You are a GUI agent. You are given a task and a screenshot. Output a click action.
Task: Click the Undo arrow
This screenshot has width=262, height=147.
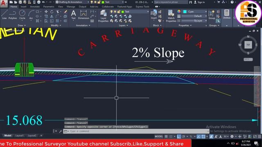point(43,2)
